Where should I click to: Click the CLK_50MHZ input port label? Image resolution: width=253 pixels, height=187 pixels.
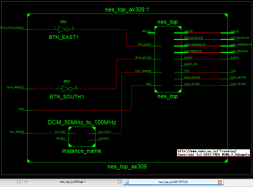(16, 132)
